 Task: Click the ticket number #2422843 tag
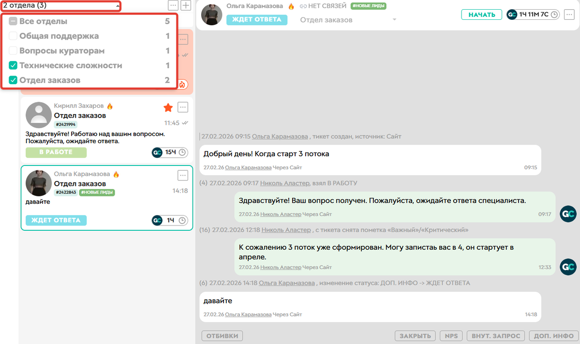[66, 193]
